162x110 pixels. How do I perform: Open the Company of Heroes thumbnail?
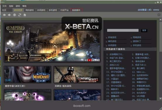point(77,74)
